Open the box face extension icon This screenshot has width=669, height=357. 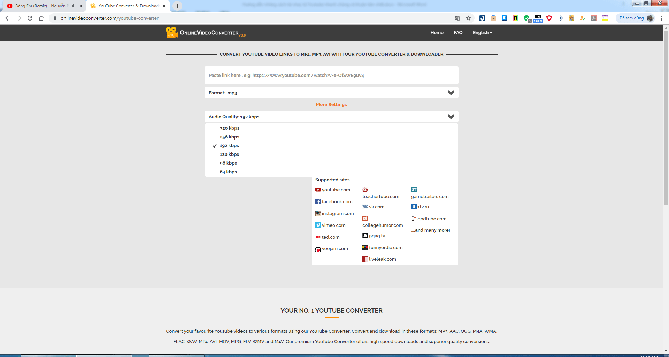(x=493, y=18)
